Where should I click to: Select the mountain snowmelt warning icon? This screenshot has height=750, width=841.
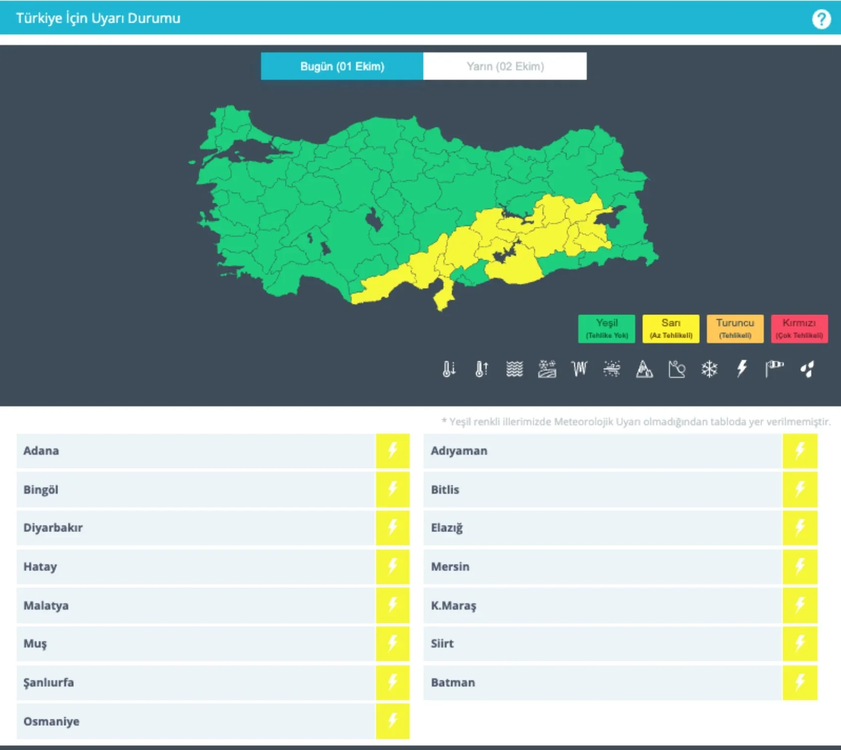point(644,369)
